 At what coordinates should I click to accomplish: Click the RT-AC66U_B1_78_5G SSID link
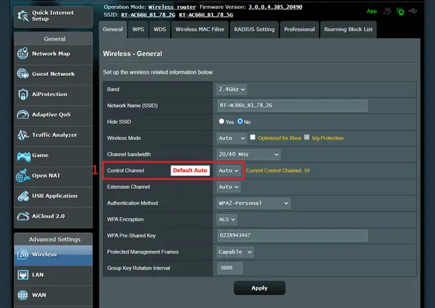point(206,15)
